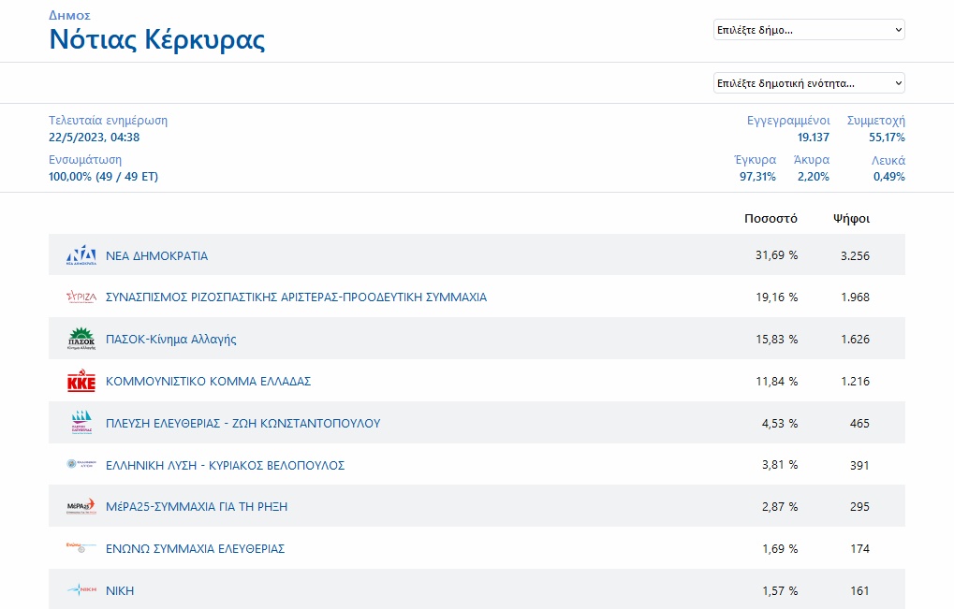954x609 pixels.
Task: Select ΕΛΛΗΝΙΚΗ ΛΥΣΗ - ΚΥΡΙΑΚΟΣ ΒΕΛΟΠΟΥΛΟΣ link
Action: (x=225, y=465)
